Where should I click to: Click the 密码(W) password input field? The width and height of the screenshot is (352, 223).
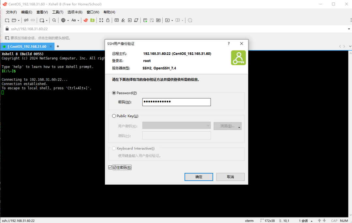coord(176,102)
